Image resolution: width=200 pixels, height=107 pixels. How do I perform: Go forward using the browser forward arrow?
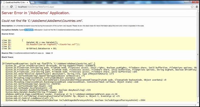(x=7, y=7)
